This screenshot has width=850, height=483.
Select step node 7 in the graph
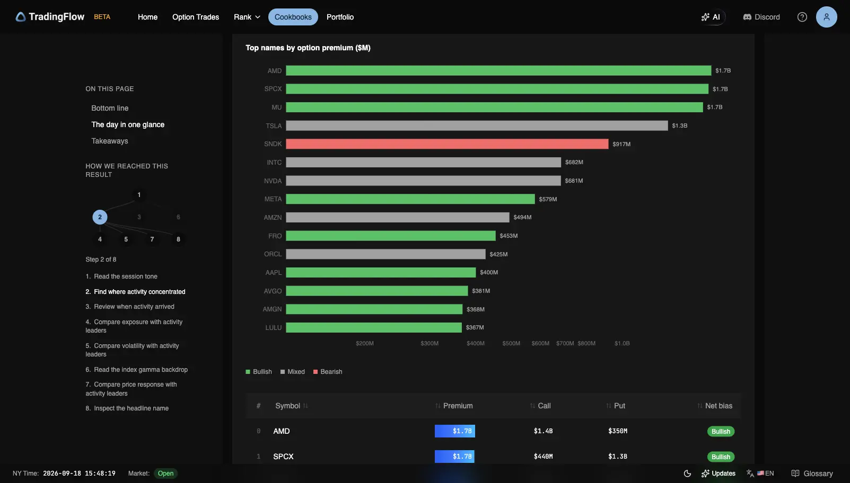click(x=152, y=239)
